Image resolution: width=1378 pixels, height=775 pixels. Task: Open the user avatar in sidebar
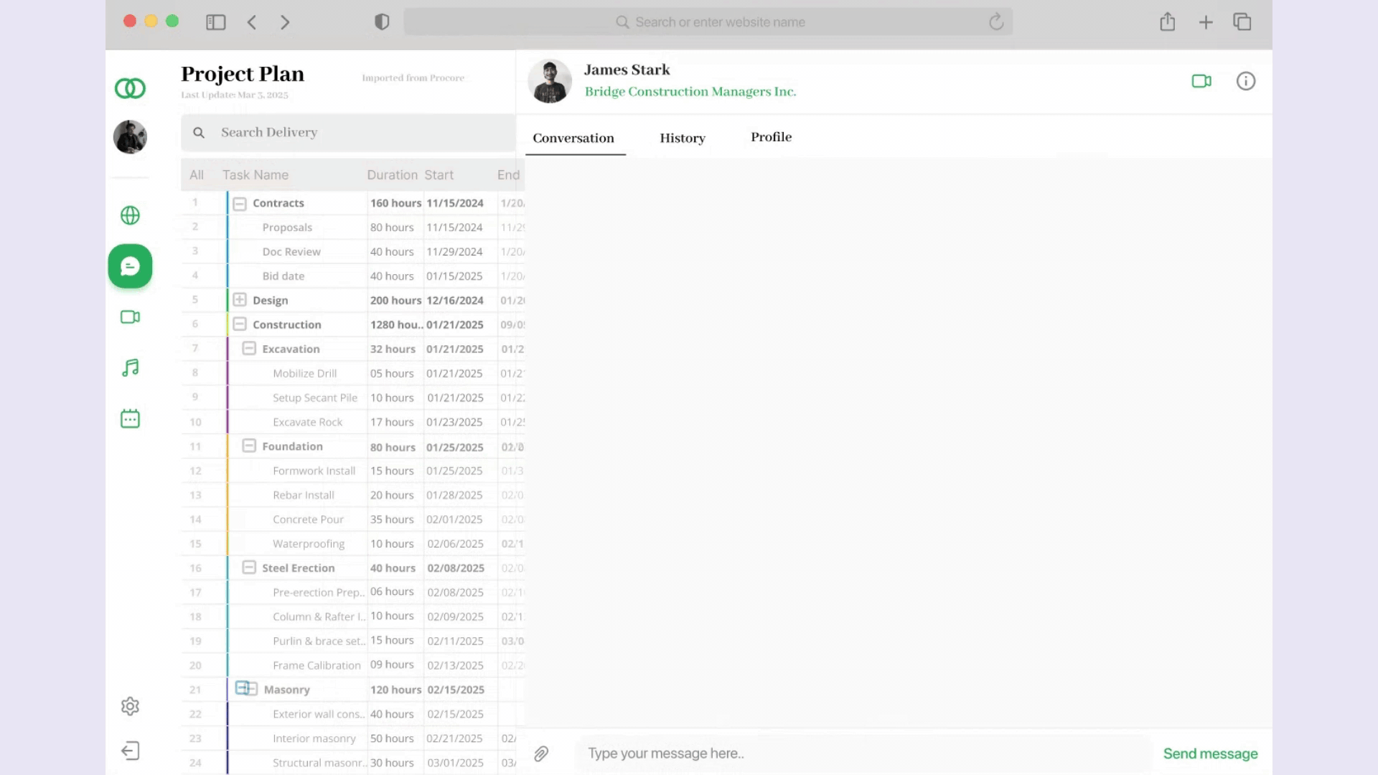point(130,136)
